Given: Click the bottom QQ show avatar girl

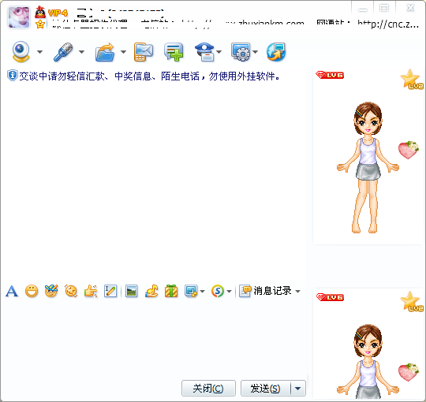Looking at the screenshot, I should pyautogui.click(x=368, y=362).
